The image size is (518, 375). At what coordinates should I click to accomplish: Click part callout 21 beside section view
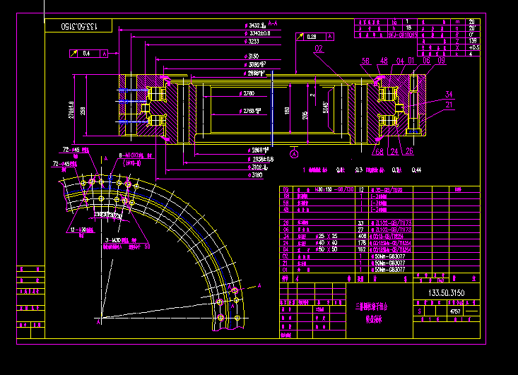[x=449, y=105]
